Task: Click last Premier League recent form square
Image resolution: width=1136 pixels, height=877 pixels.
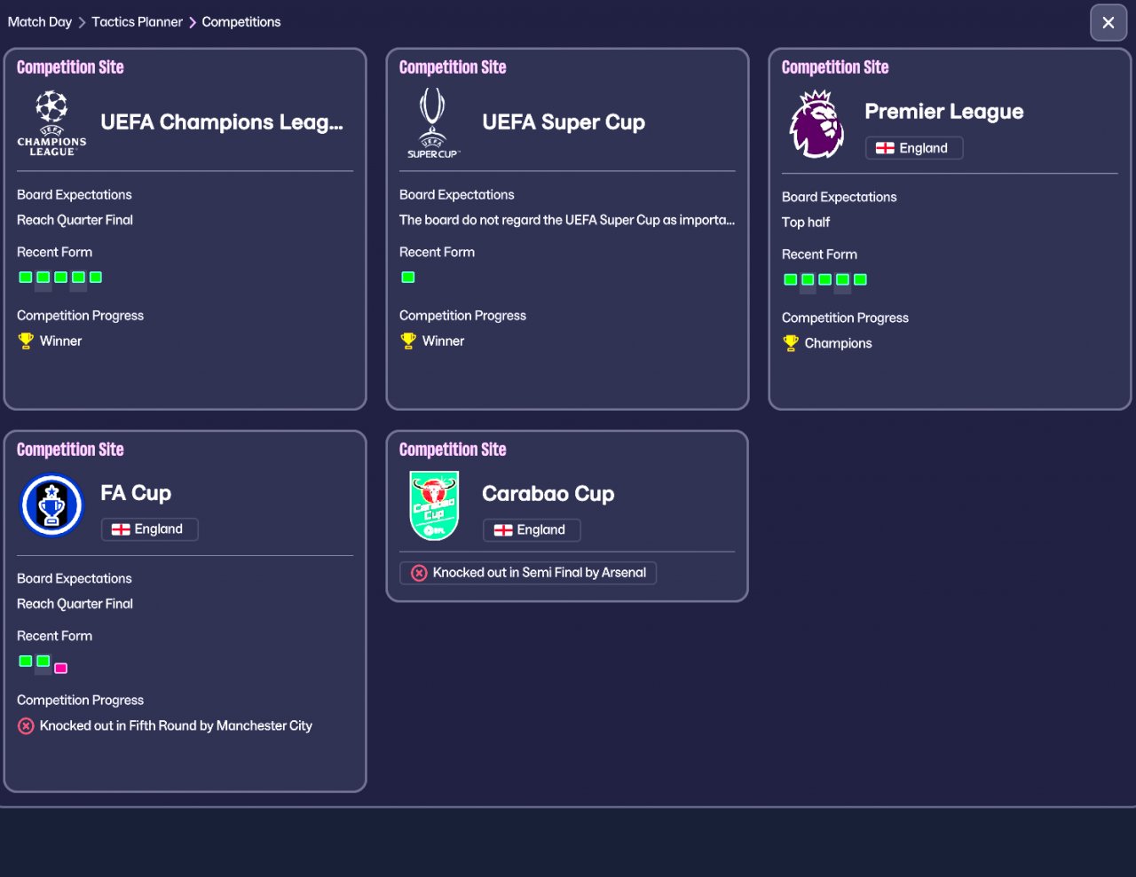Action: point(860,280)
